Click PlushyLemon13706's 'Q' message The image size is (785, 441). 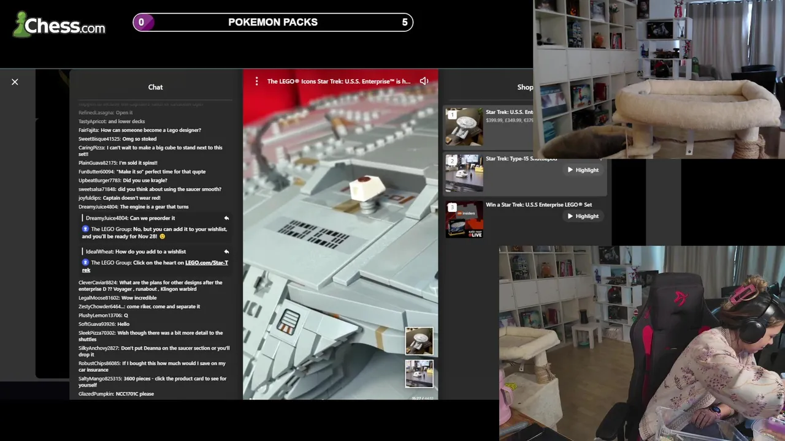[103, 315]
